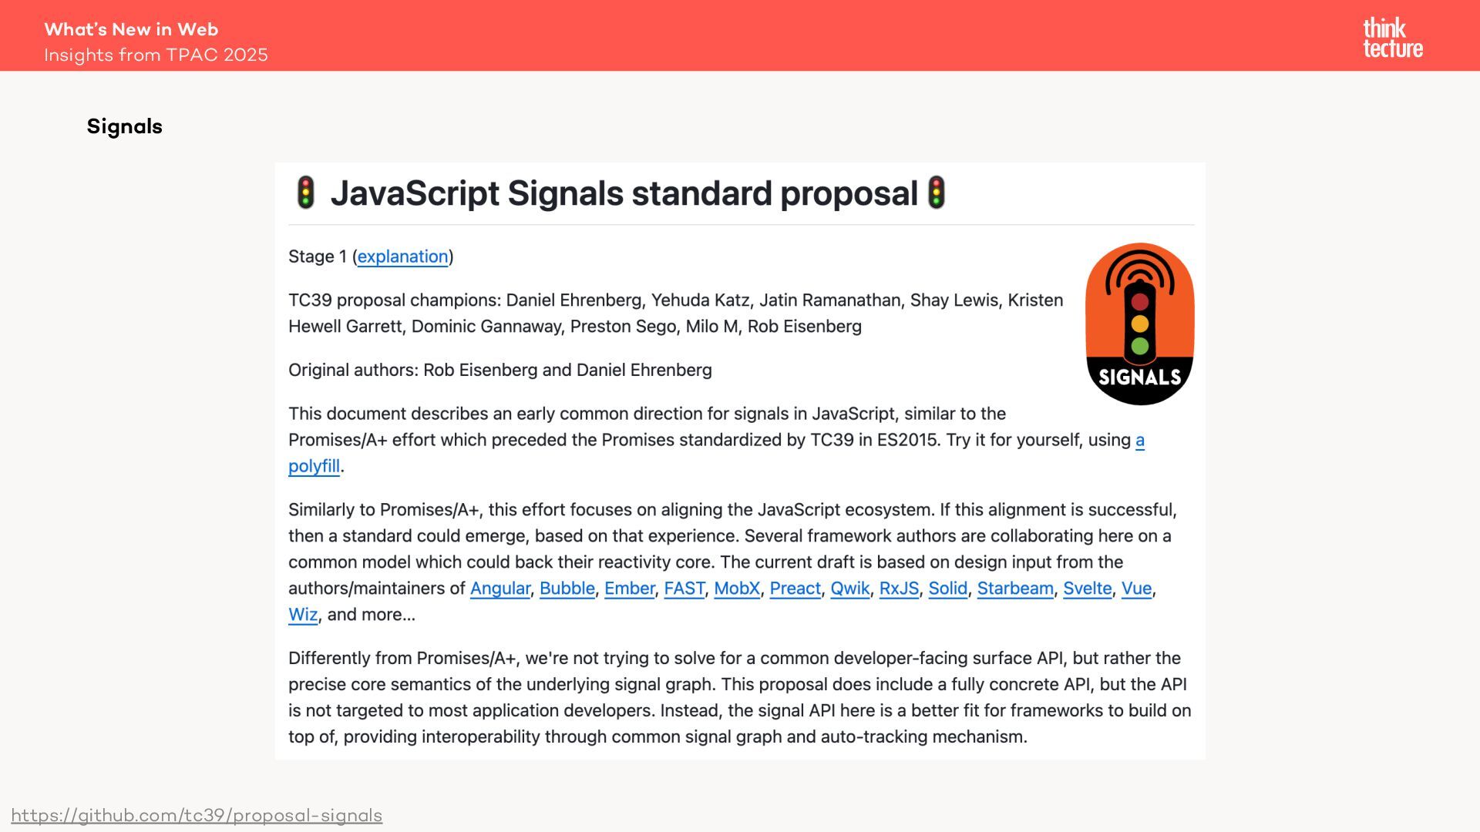Click the traffic light emoji after the title

click(x=936, y=193)
